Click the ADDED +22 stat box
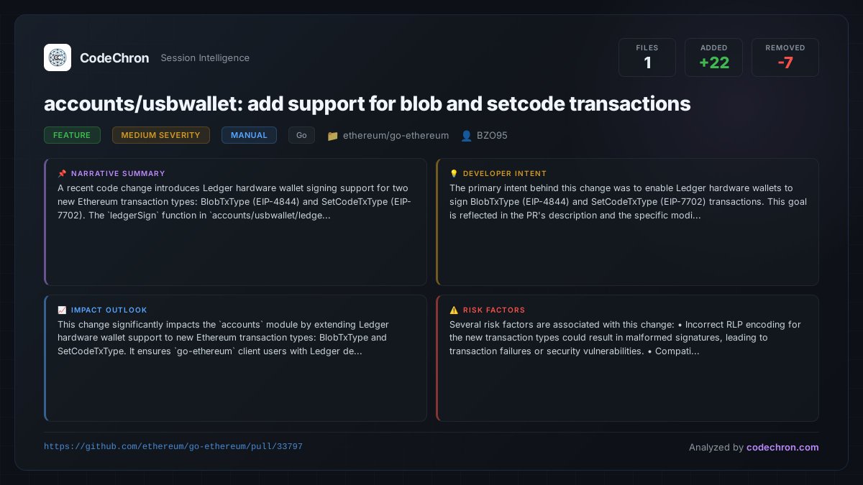The image size is (863, 485). 714,57
